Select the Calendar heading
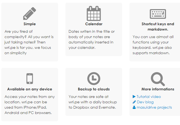Screen dimensions: 180x125 point(94,24)
